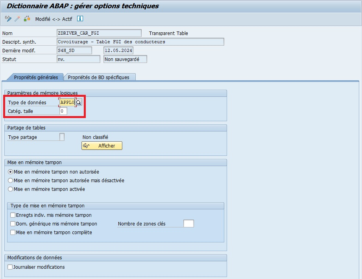Open the blue information icon

click(x=80, y=19)
